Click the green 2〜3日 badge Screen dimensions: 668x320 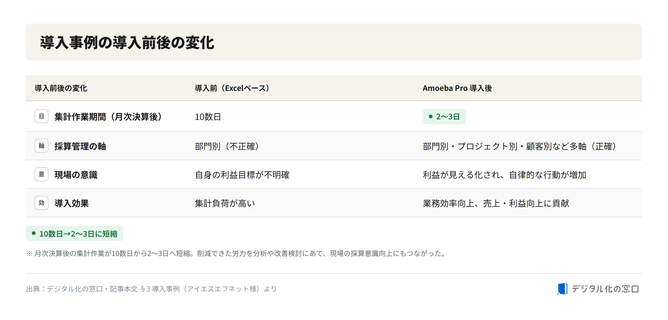pos(444,116)
